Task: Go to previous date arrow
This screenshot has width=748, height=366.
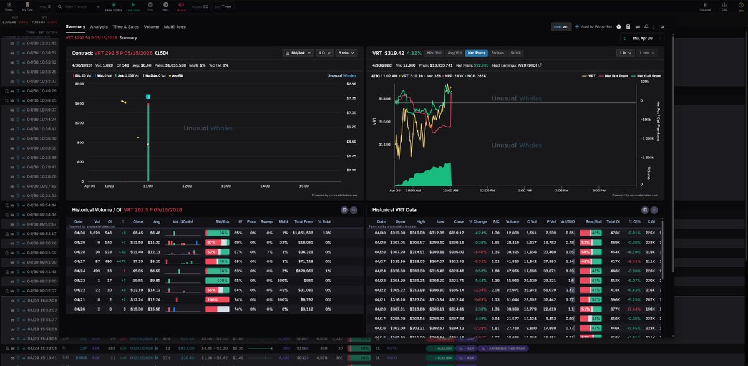Action: [625, 38]
